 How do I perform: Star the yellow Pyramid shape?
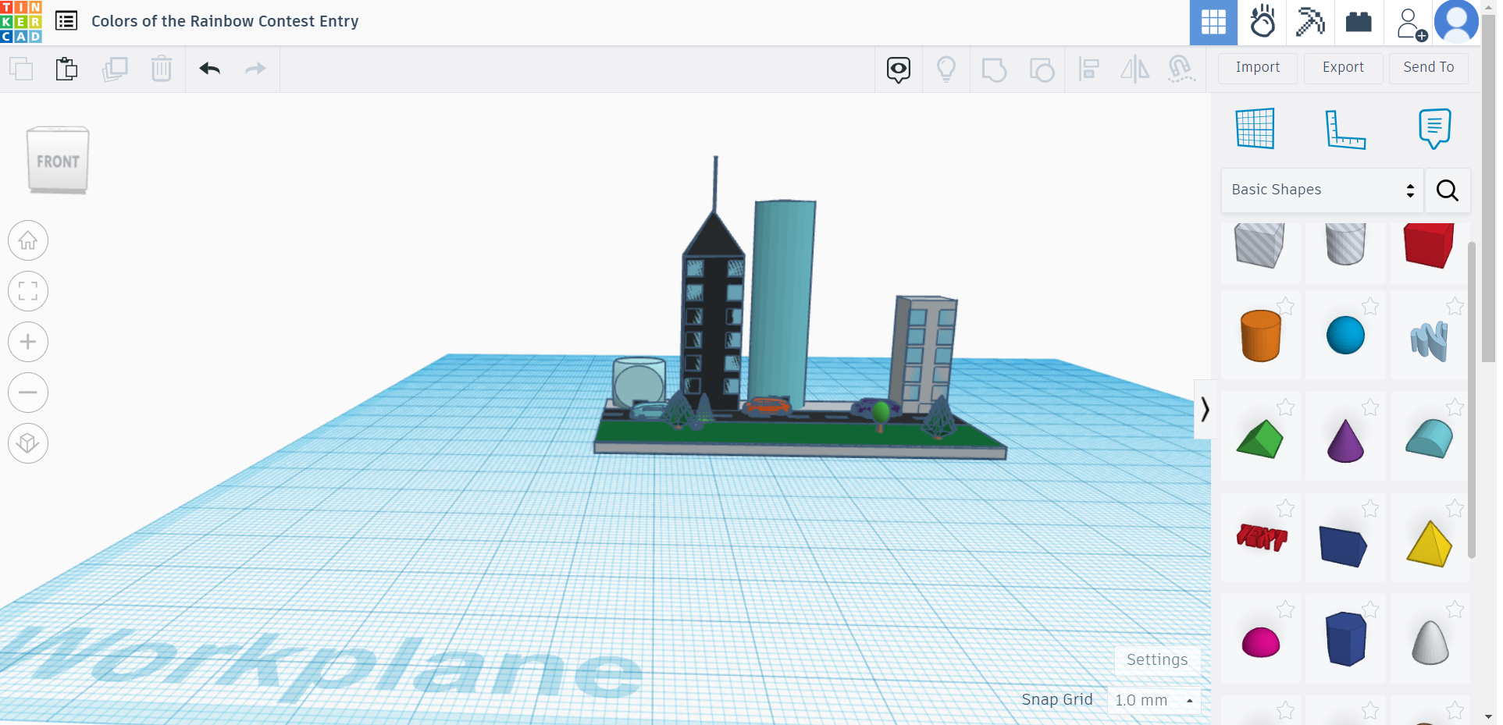1455,507
